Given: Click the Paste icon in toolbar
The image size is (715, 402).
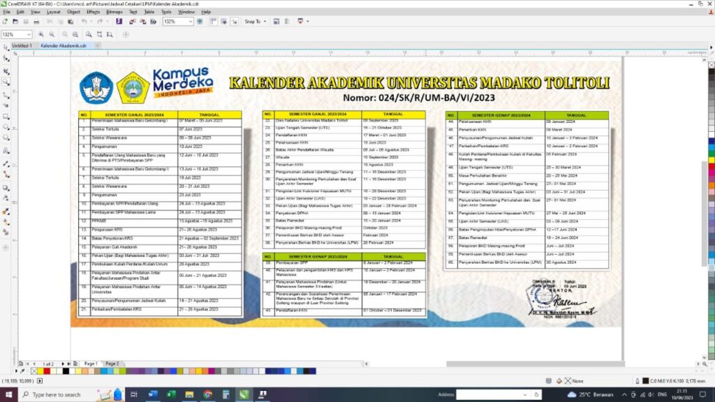Looking at the screenshot, I should pyautogui.click(x=71, y=22).
